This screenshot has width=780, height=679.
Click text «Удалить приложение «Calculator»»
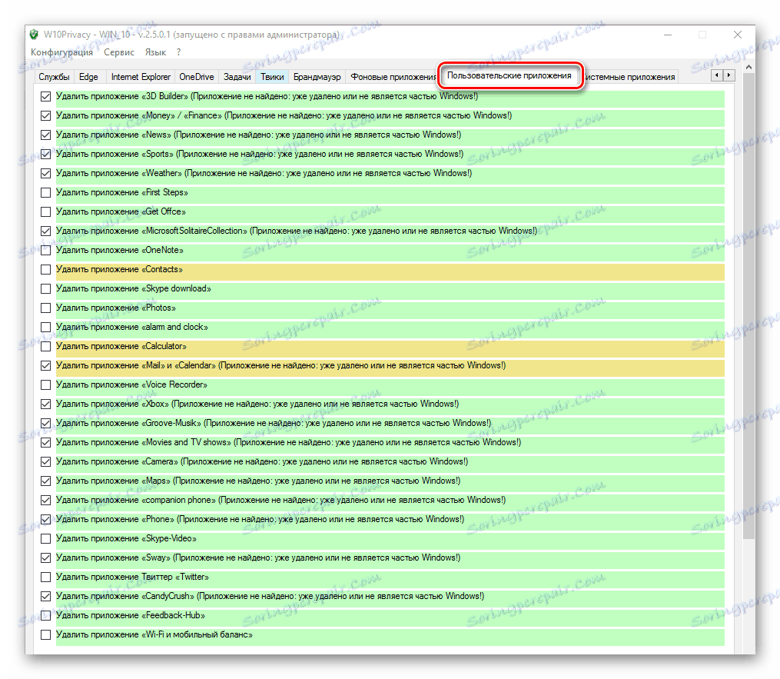121,346
